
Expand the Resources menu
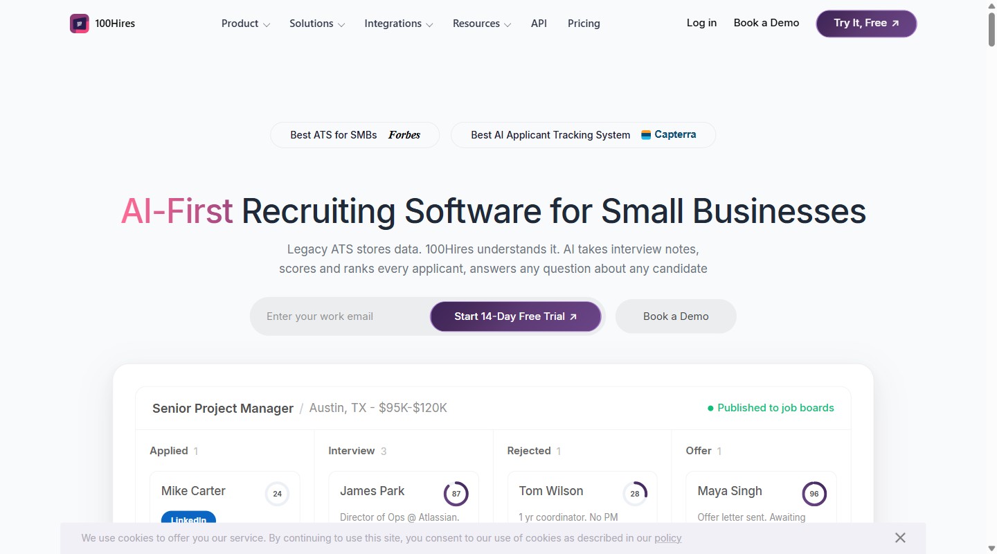pos(482,24)
